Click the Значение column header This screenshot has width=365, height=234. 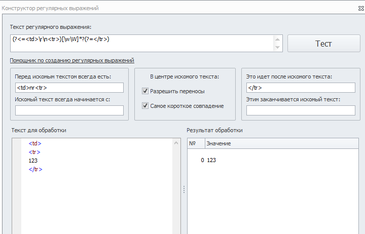282,143
